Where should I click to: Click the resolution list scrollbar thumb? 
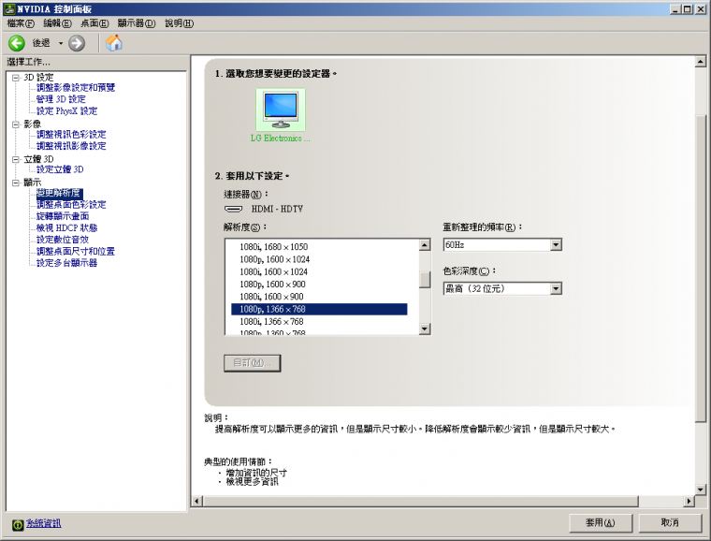(425, 279)
